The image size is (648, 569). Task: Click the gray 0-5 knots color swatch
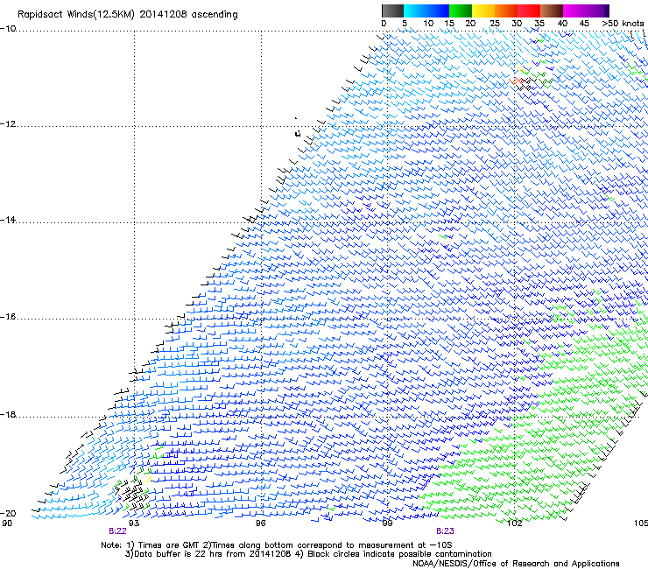(392, 11)
